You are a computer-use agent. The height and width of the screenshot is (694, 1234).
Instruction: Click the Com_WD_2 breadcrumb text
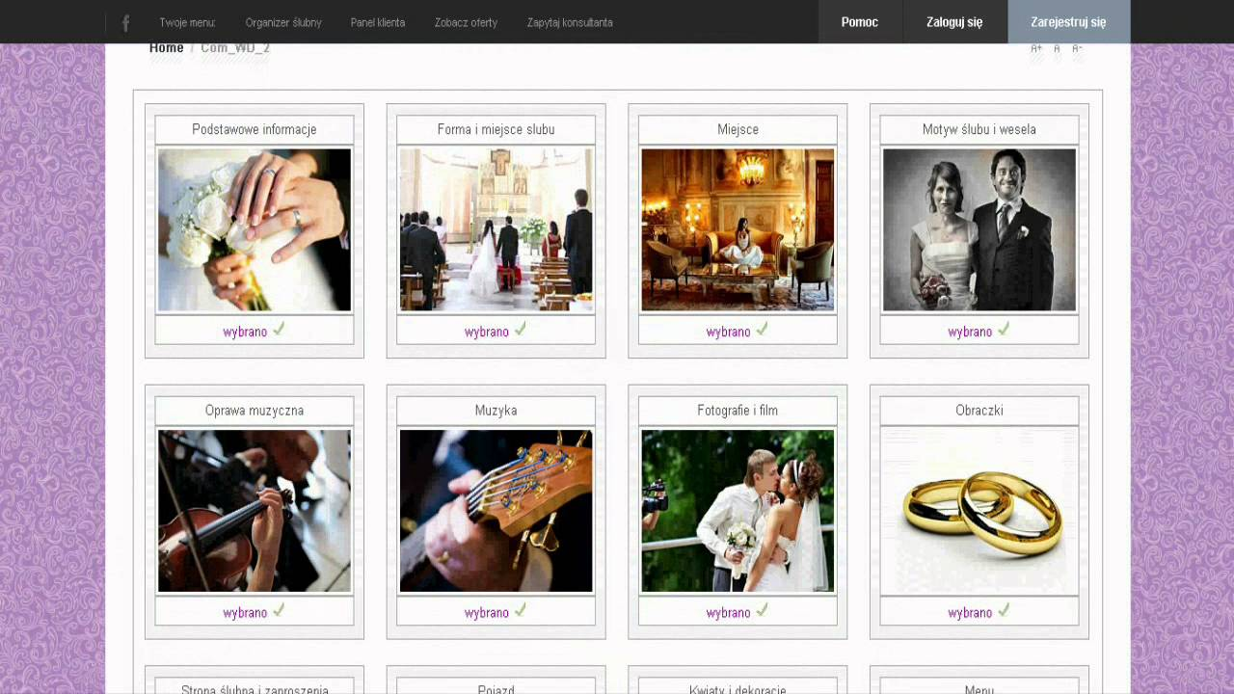pos(235,48)
